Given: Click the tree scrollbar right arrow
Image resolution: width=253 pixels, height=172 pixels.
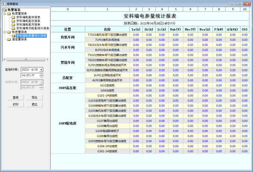Looking at the screenshot, I should [47, 60].
